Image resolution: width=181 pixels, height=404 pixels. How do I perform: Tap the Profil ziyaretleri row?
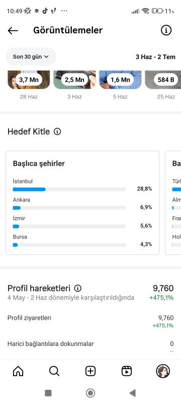pyautogui.click(x=90, y=322)
